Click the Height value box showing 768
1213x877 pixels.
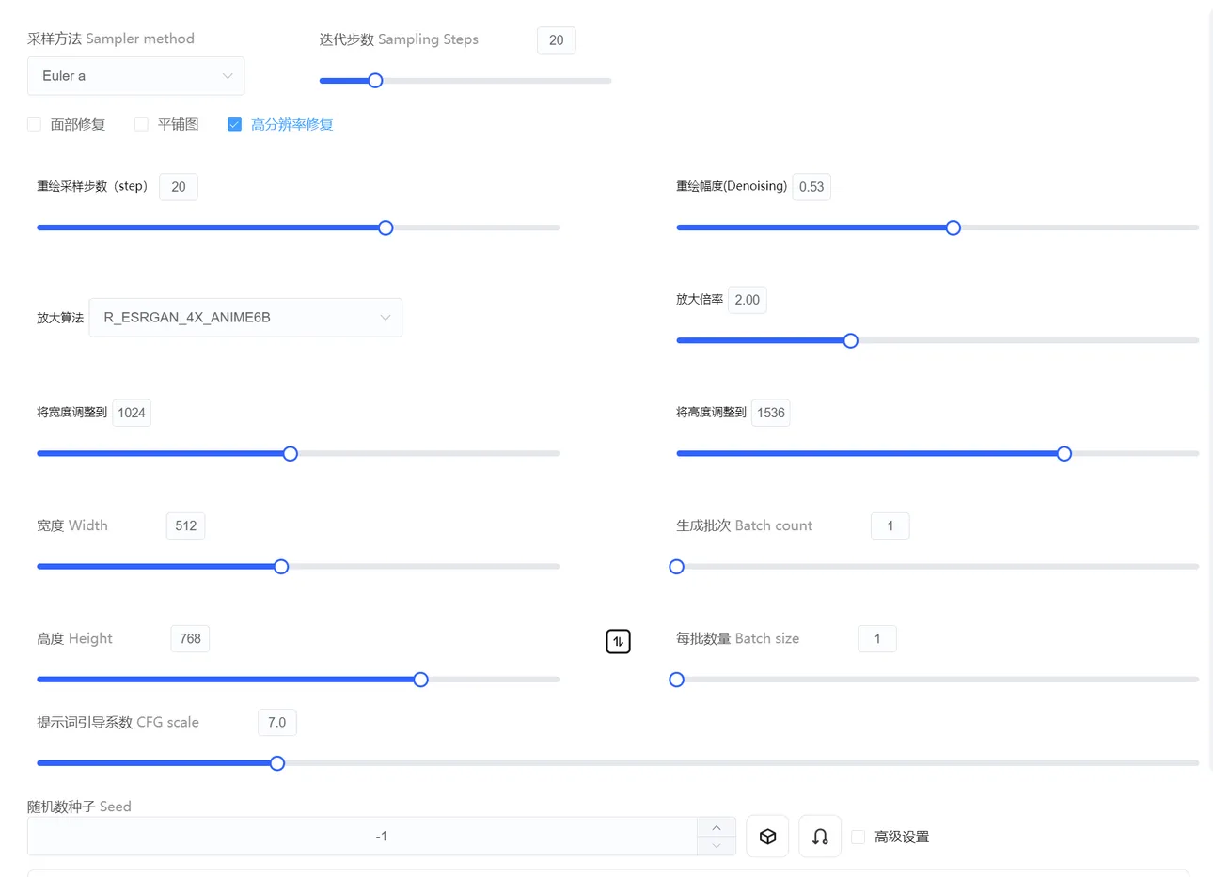(x=190, y=639)
